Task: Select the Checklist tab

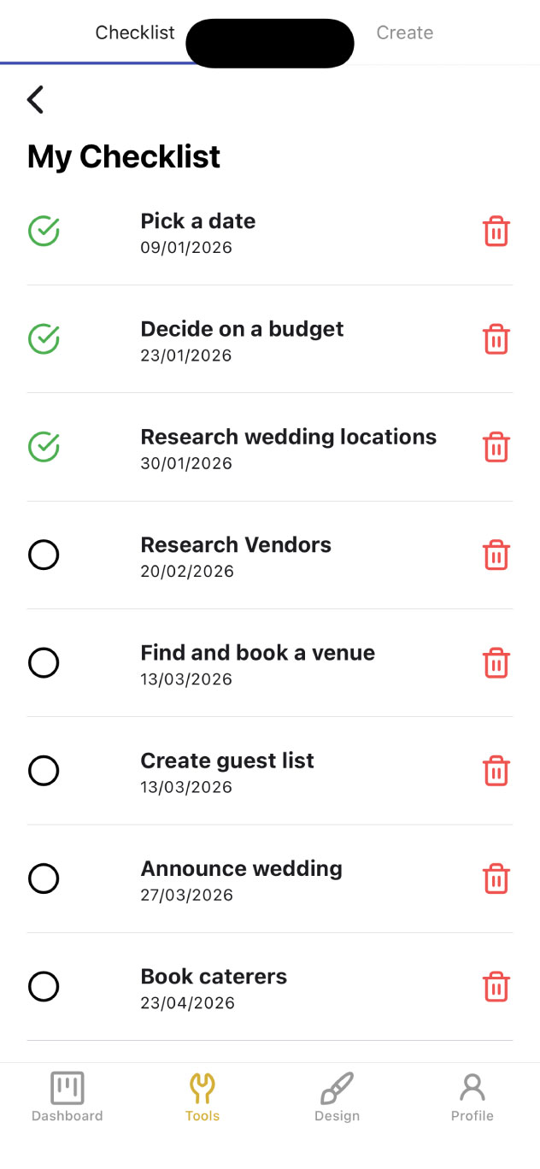Action: tap(134, 32)
